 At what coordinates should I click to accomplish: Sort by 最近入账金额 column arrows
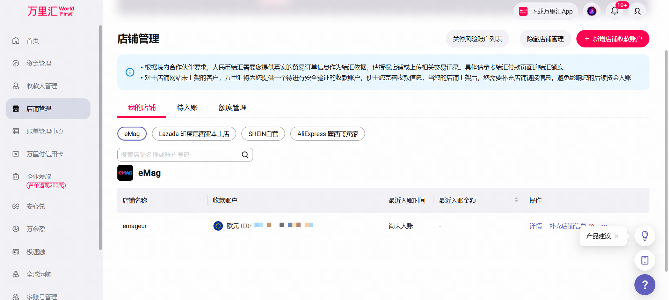[x=516, y=200]
